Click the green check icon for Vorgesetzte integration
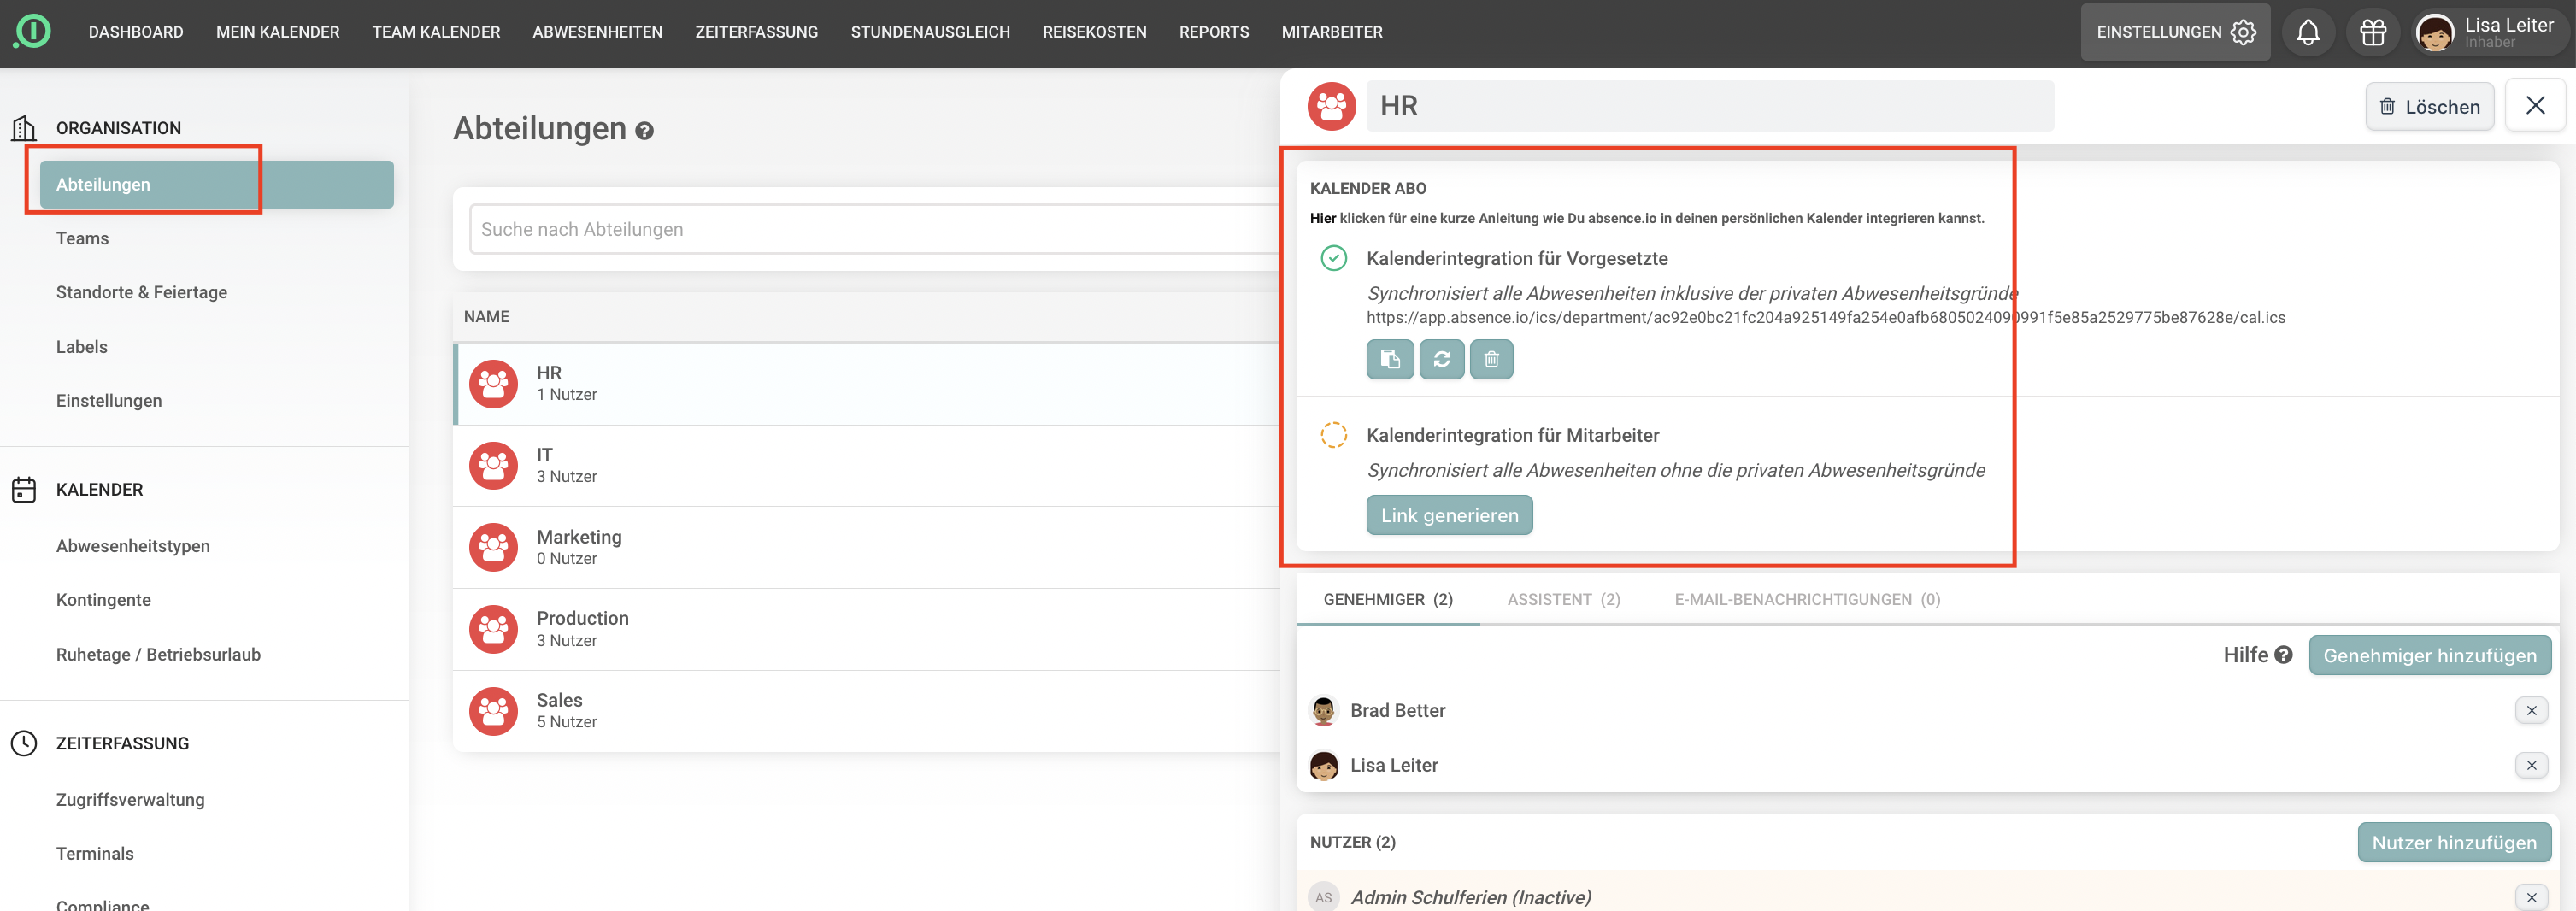 point(1334,258)
